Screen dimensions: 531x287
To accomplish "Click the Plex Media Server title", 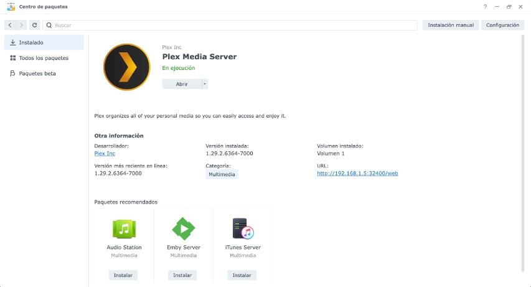I will [x=199, y=57].
